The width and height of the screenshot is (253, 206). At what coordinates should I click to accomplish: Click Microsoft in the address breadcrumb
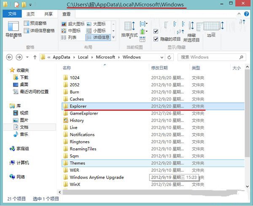[x=105, y=57]
